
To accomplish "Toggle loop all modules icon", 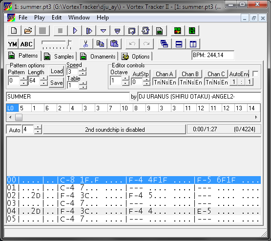I will click(146, 31).
